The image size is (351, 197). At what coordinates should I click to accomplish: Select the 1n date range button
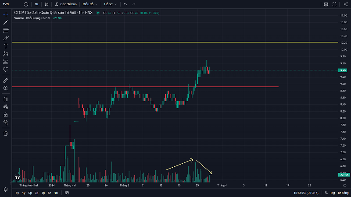[x=56, y=193]
